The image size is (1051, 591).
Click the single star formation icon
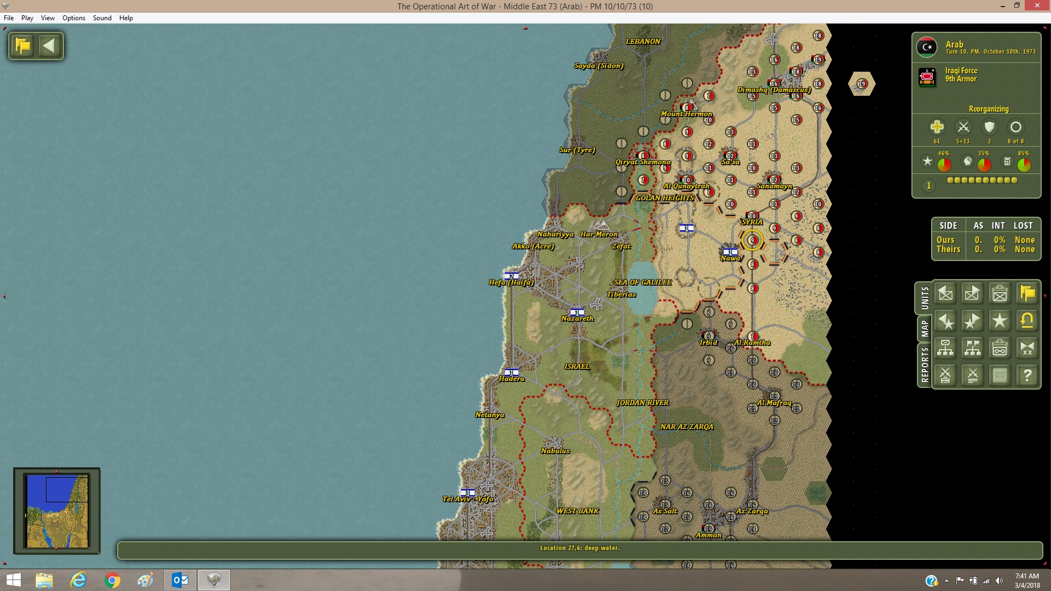tap(1000, 321)
